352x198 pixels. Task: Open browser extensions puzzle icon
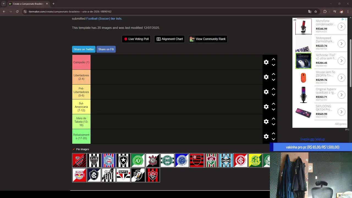(325, 12)
